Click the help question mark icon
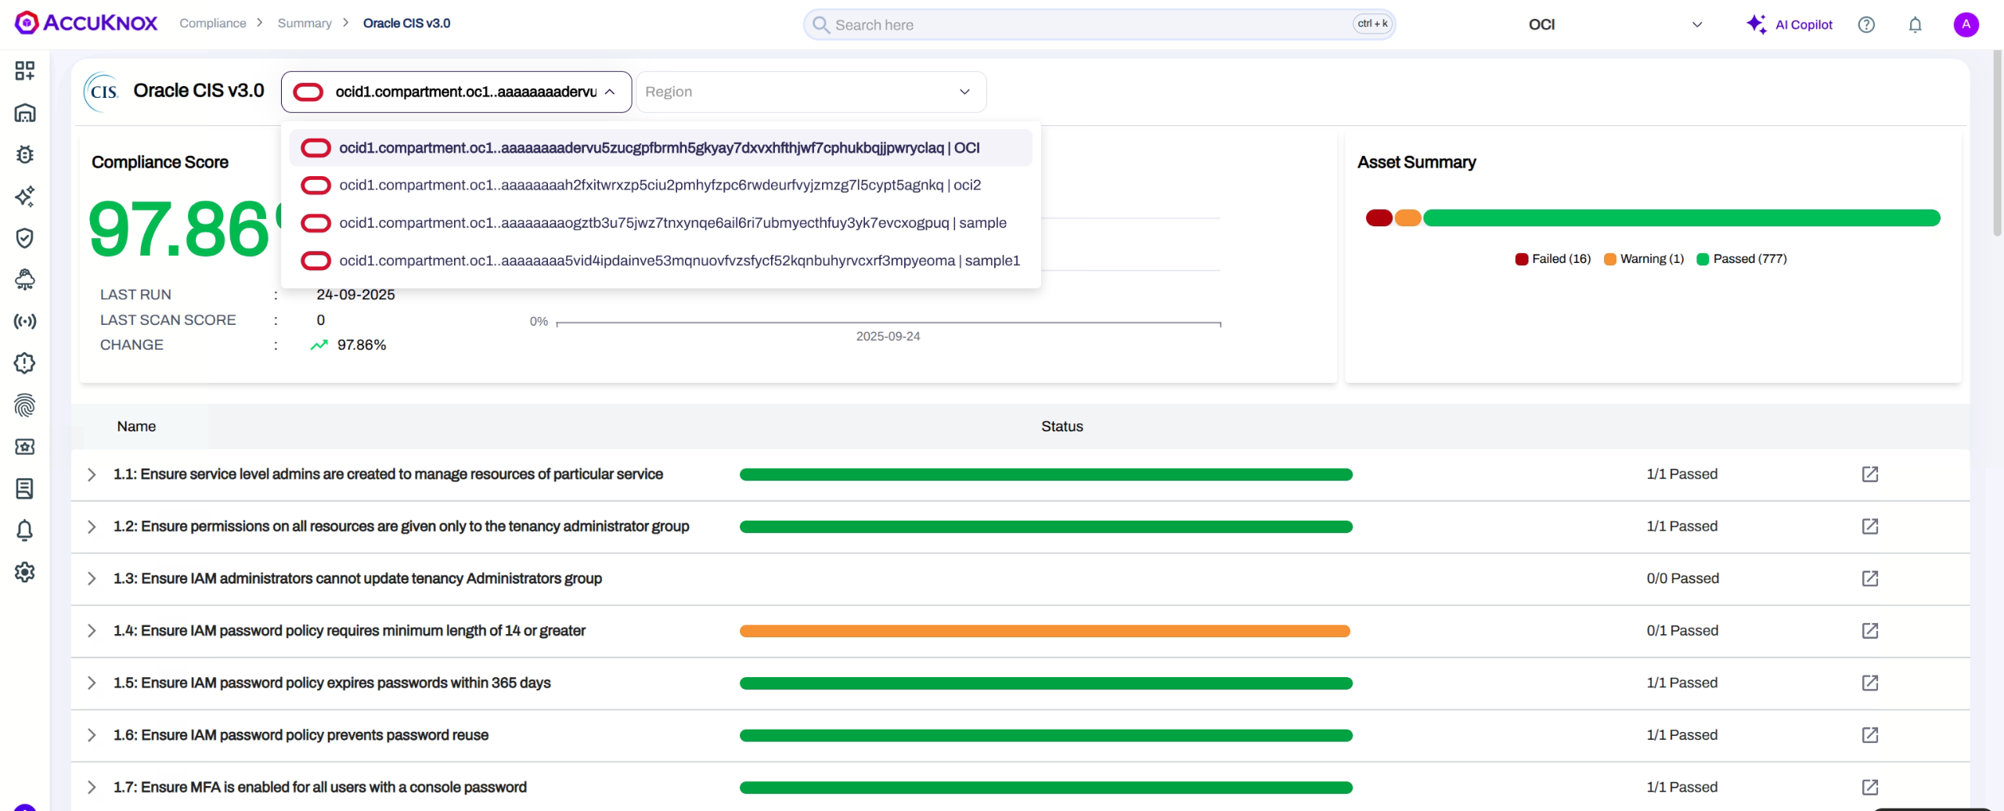 click(1866, 25)
